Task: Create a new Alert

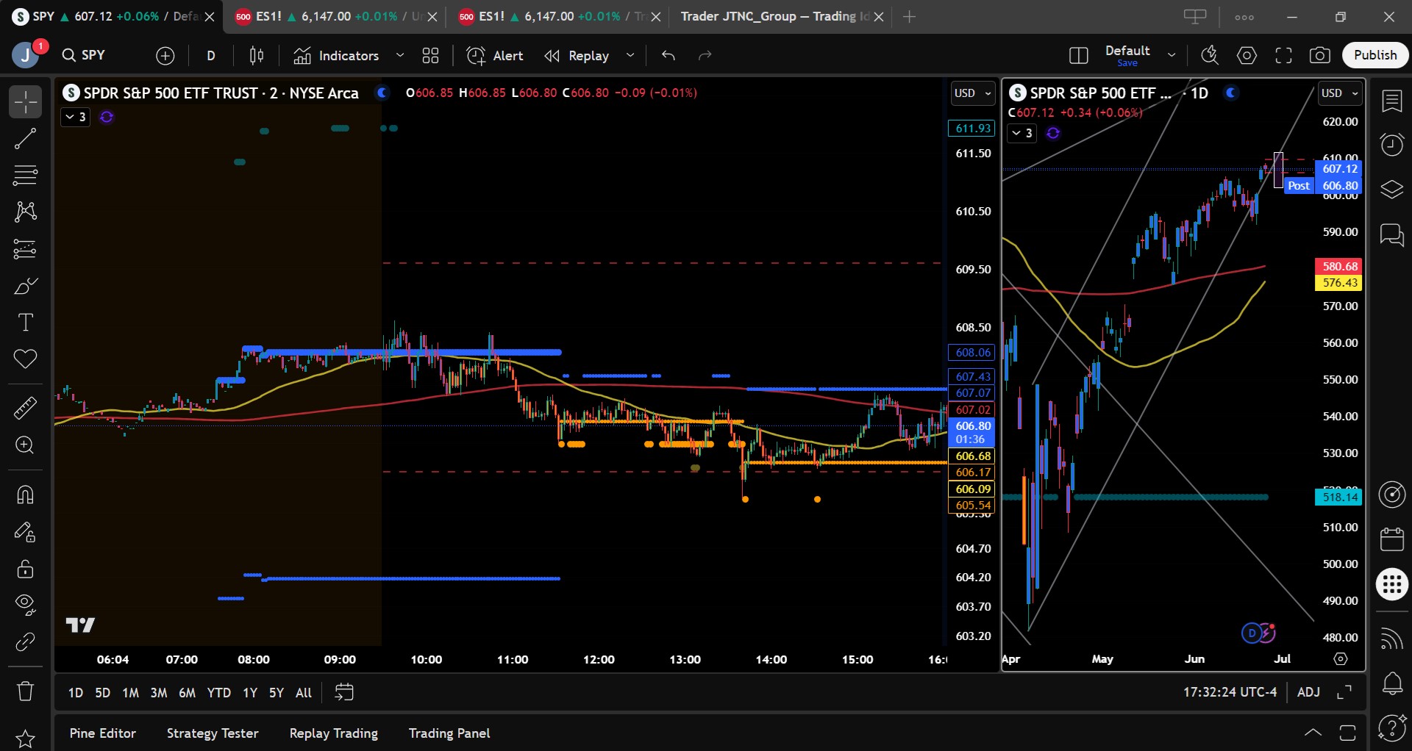Action: coord(495,55)
